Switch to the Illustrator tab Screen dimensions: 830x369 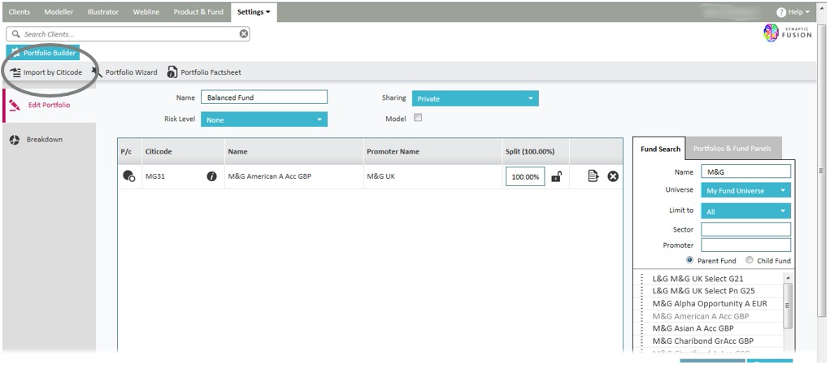[102, 11]
